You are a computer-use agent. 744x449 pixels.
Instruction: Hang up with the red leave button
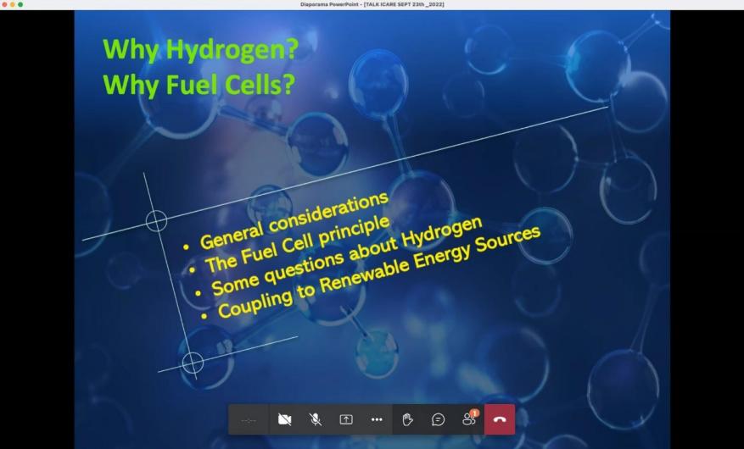[500, 419]
